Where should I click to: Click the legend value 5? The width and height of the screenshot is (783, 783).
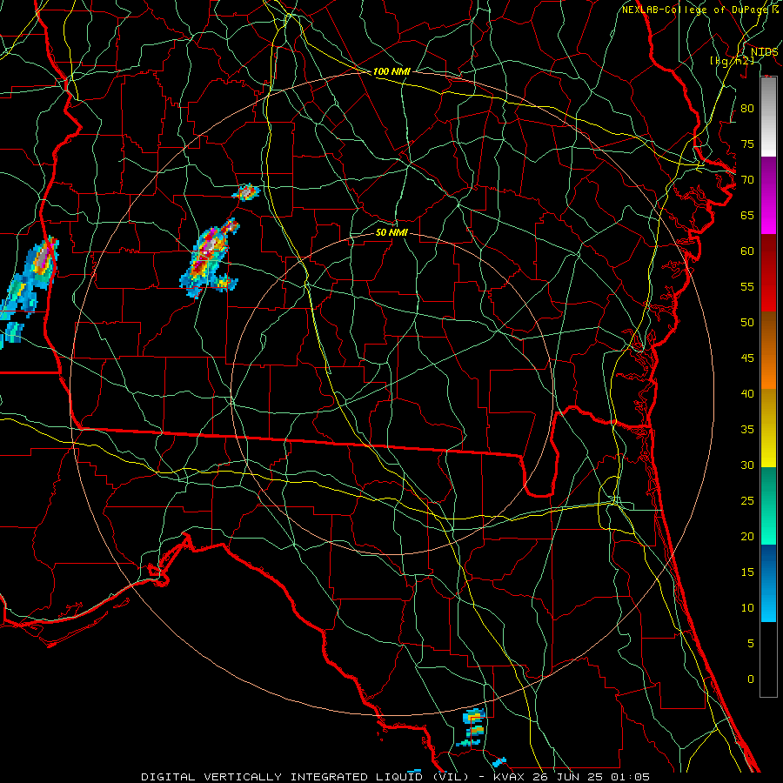(x=751, y=644)
